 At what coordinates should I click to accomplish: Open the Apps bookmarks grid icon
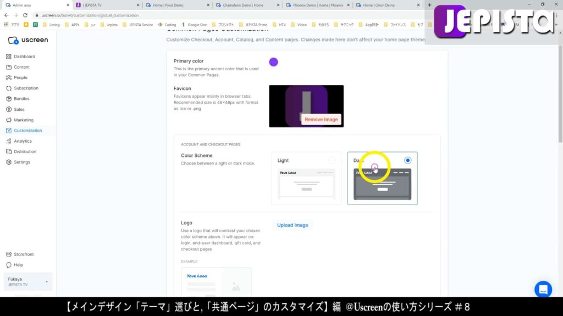6,25
